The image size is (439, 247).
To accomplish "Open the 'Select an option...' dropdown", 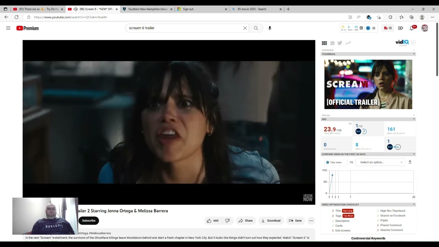I will pyautogui.click(x=381, y=162).
